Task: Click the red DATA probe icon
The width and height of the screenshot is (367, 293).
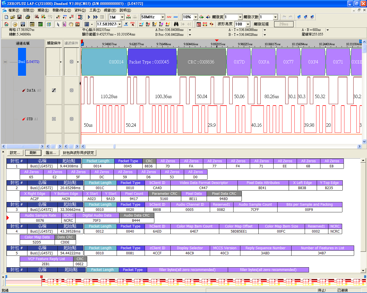Action: point(24,90)
